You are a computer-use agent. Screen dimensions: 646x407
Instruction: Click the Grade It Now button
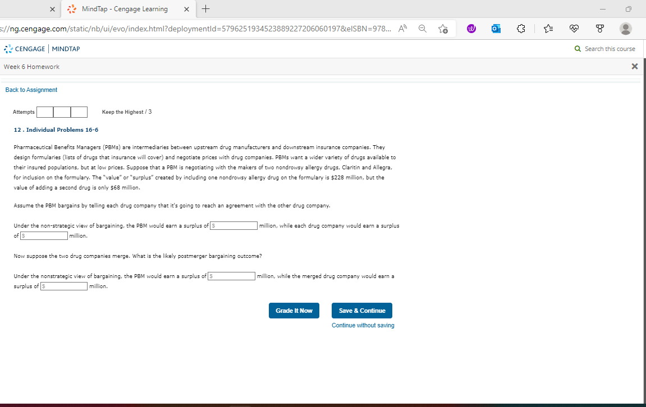point(294,310)
